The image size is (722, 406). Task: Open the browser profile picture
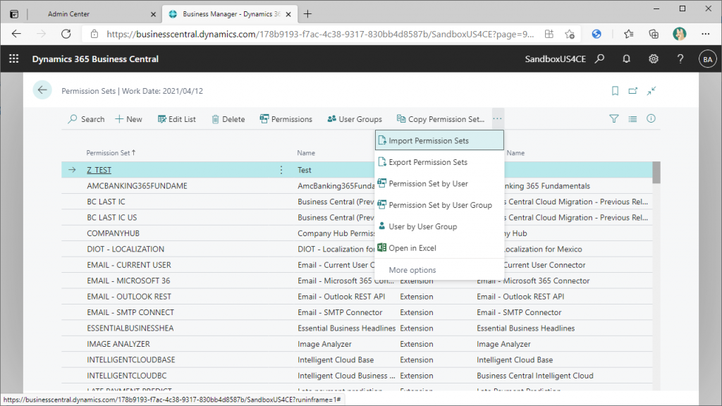[679, 34]
